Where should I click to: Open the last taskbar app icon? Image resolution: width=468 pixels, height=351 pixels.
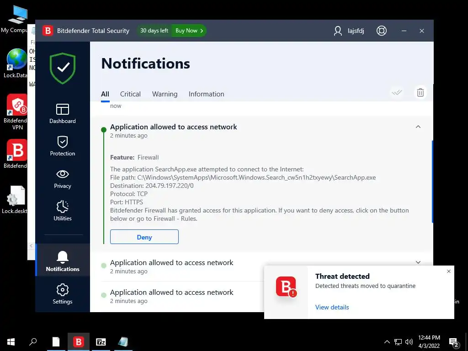(x=123, y=342)
